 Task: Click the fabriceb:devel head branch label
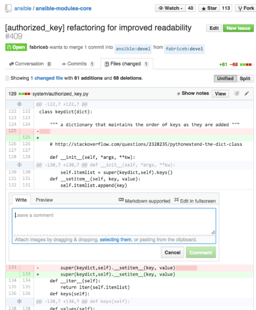click(x=184, y=49)
